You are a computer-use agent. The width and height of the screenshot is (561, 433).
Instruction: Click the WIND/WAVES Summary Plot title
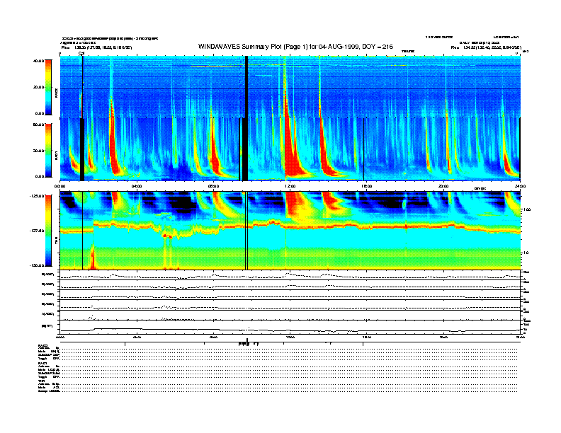295,47
